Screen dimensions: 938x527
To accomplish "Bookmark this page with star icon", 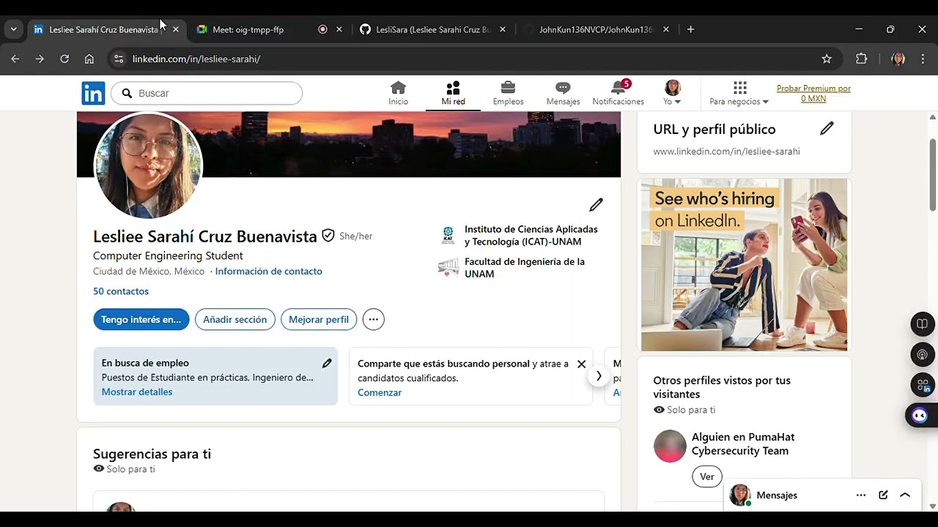I will (x=827, y=59).
